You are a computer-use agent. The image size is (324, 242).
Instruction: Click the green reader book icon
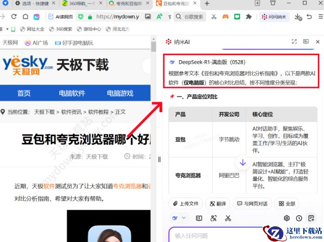(x=237, y=17)
